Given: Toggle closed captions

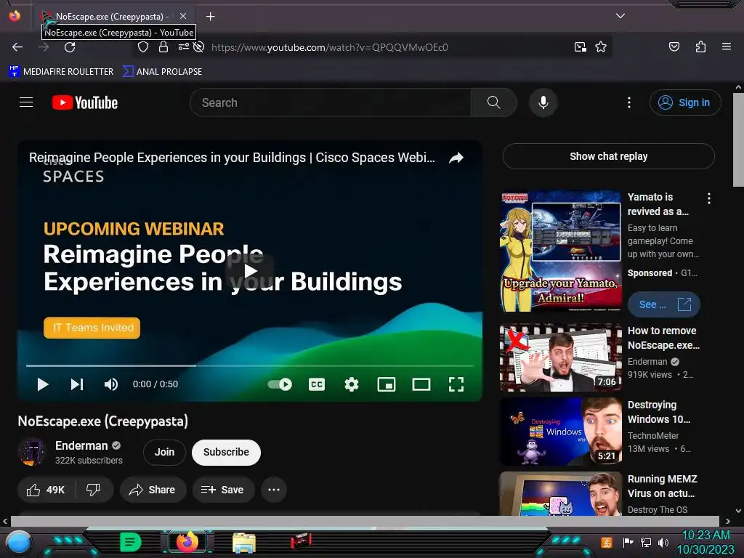Looking at the screenshot, I should (x=317, y=384).
